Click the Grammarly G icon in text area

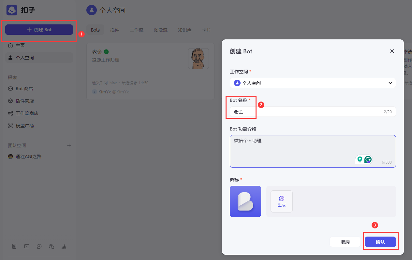tap(368, 159)
